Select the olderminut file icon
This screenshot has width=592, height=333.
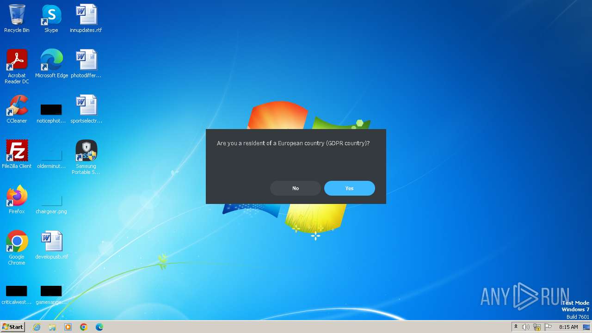[x=51, y=158]
